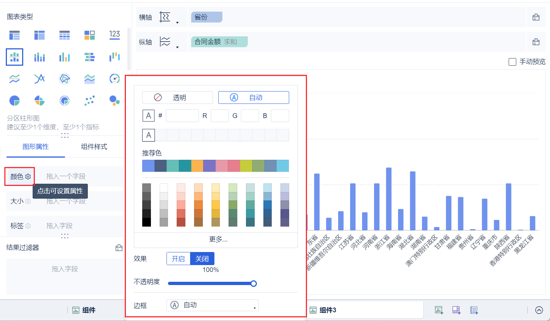Set the color to 透明

coord(177,97)
